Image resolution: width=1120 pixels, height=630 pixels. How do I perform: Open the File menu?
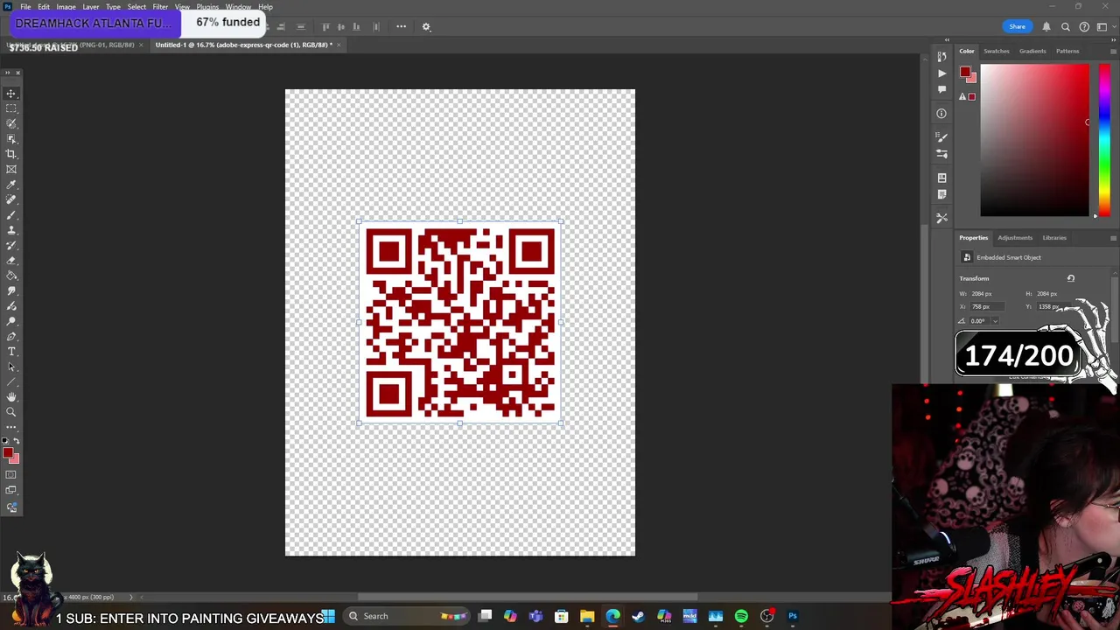[25, 7]
